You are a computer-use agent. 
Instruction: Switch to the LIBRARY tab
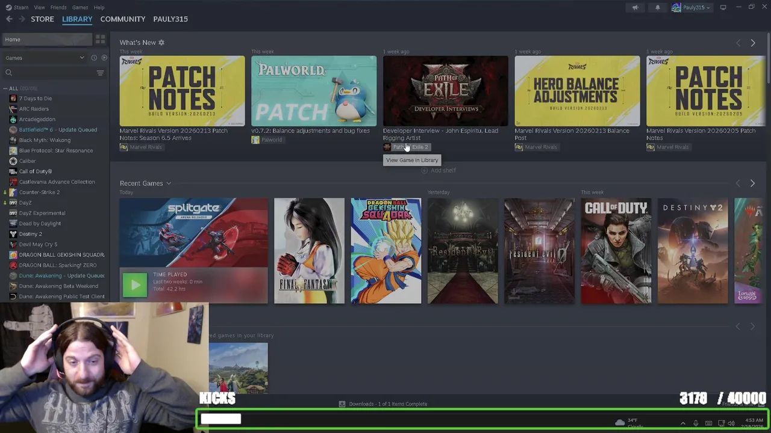pyautogui.click(x=77, y=19)
